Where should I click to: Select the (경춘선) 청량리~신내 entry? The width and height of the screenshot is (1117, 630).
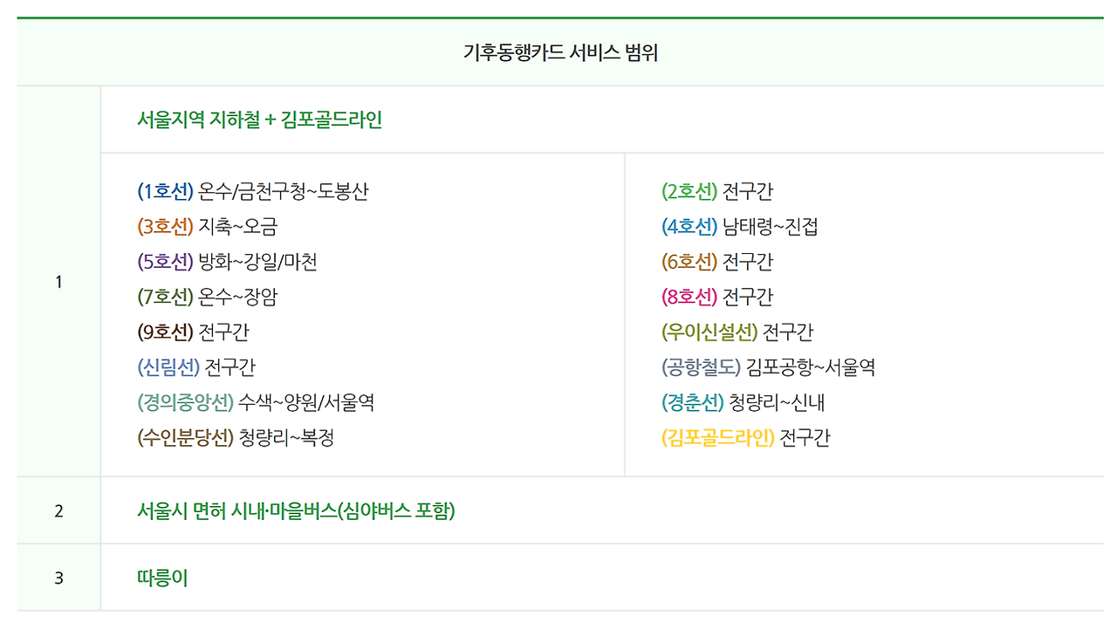(744, 402)
